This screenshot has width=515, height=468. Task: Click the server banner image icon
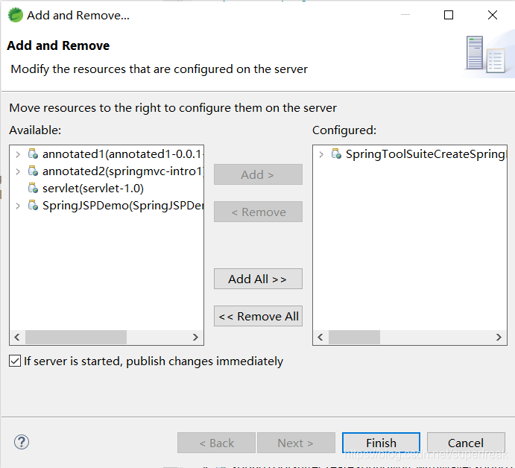pos(485,54)
